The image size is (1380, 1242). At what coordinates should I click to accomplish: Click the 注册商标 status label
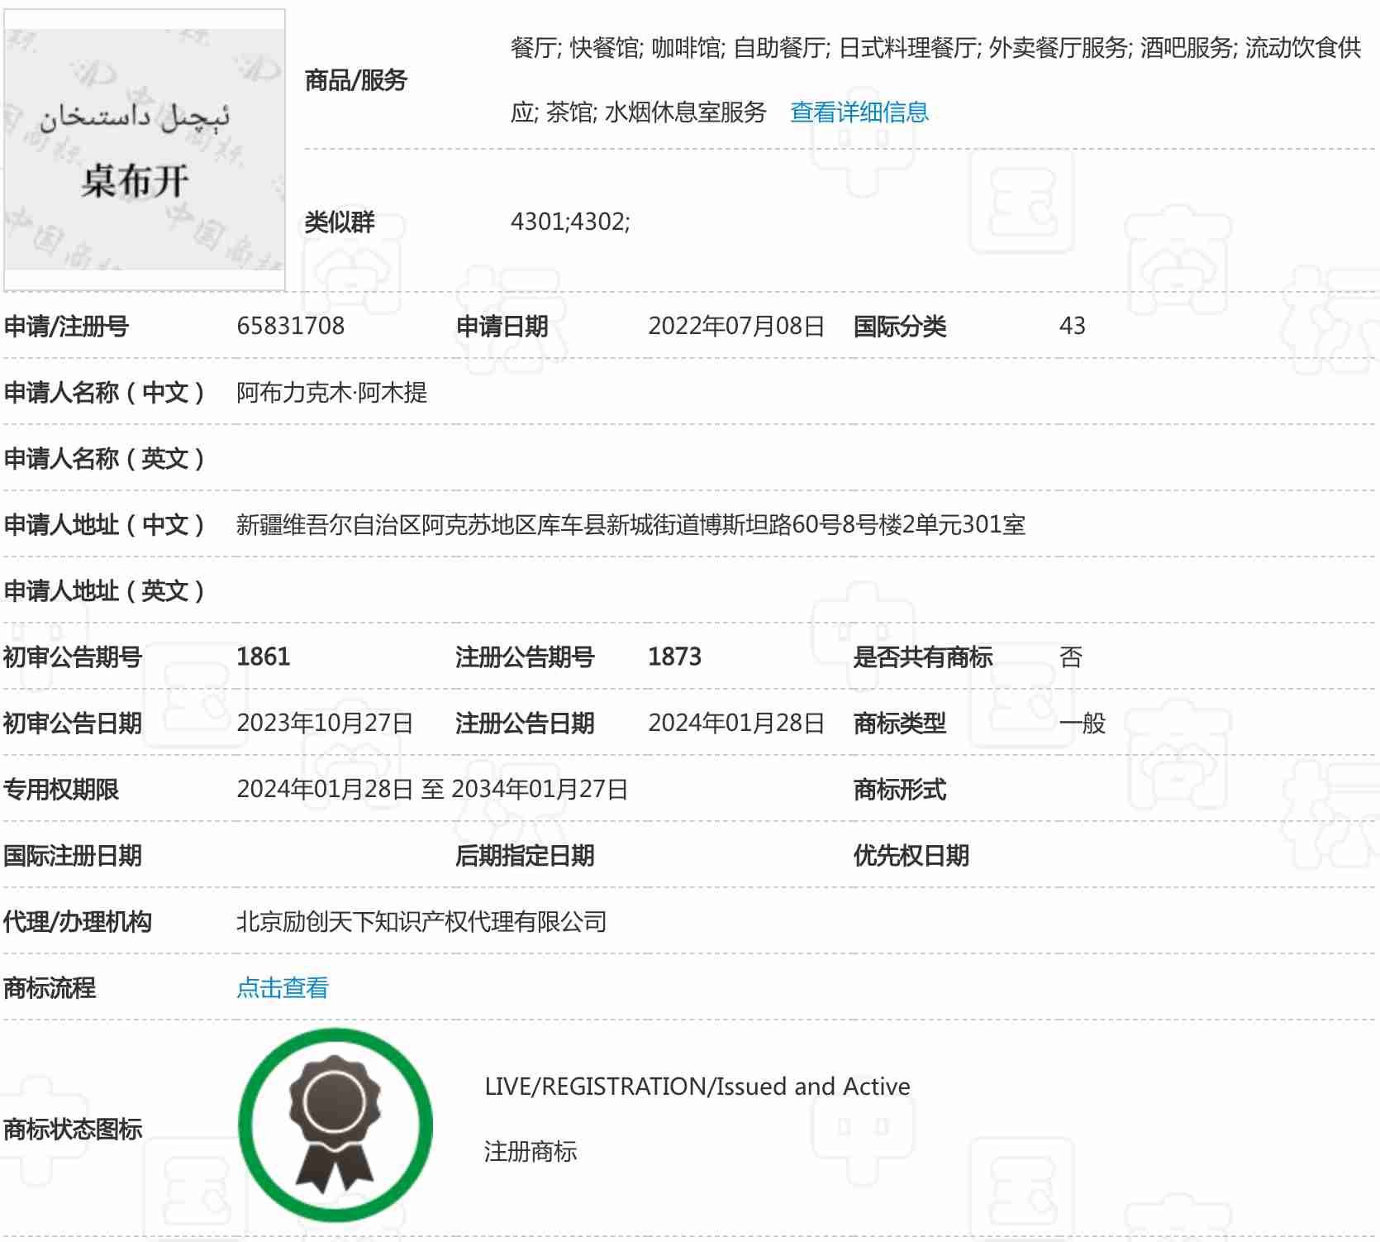(x=530, y=1151)
